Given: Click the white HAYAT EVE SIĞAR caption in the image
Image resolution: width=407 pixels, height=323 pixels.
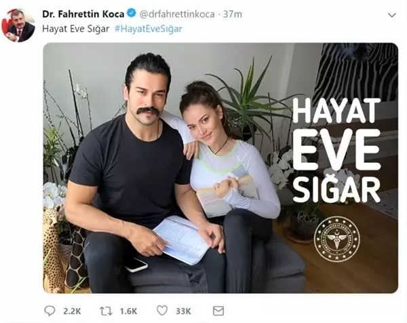Looking at the screenshot, I should click(x=336, y=151).
